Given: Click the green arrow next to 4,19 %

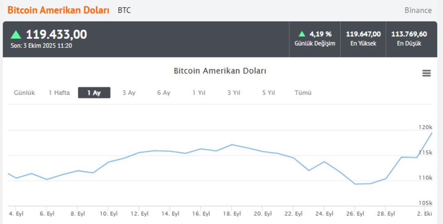Looking at the screenshot, I should pos(302,34).
